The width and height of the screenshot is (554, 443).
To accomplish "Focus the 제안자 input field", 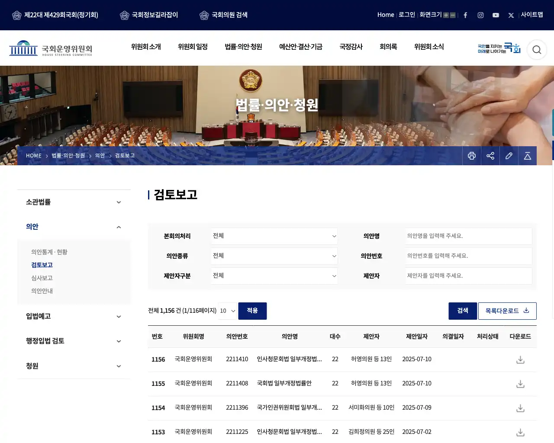I will click(469, 276).
